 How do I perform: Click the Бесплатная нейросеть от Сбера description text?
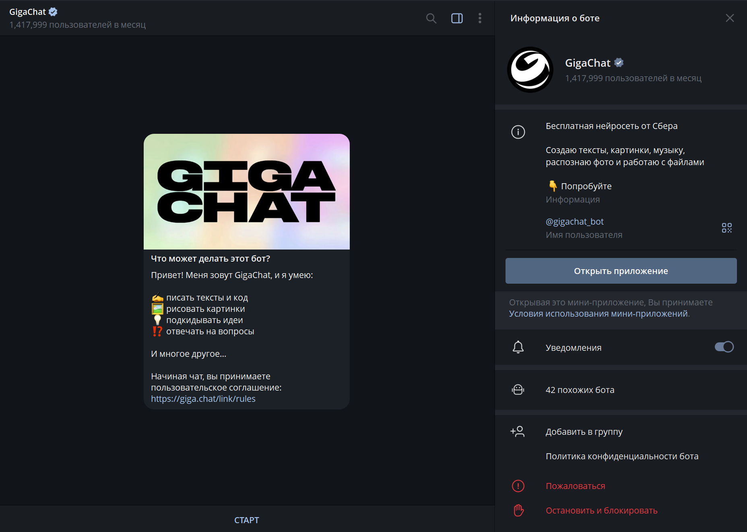tap(611, 126)
